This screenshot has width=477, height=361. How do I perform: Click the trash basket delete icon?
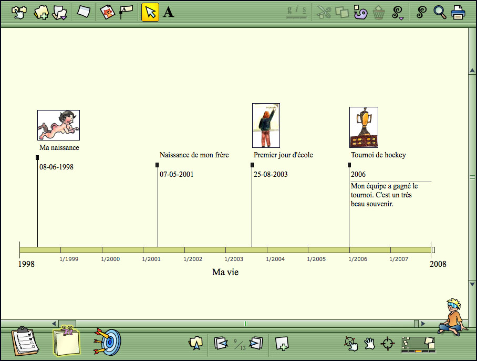pyautogui.click(x=379, y=13)
